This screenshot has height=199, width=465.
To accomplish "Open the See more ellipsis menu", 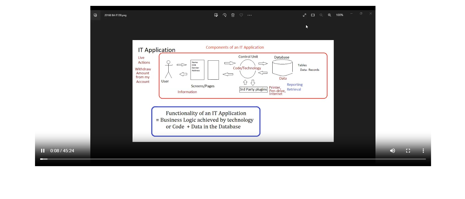I will coord(250,15).
